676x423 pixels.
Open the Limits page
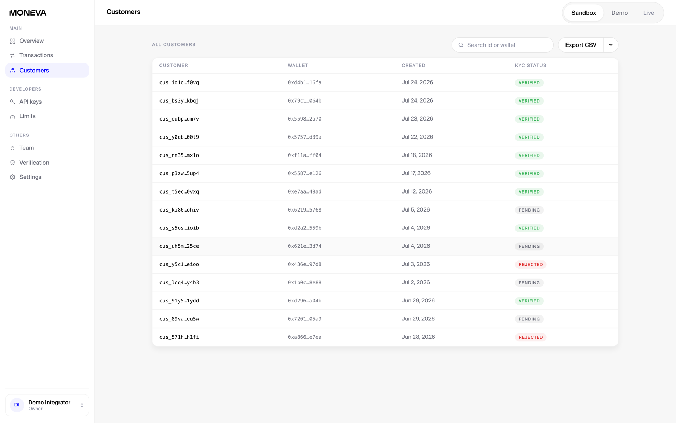(47, 116)
